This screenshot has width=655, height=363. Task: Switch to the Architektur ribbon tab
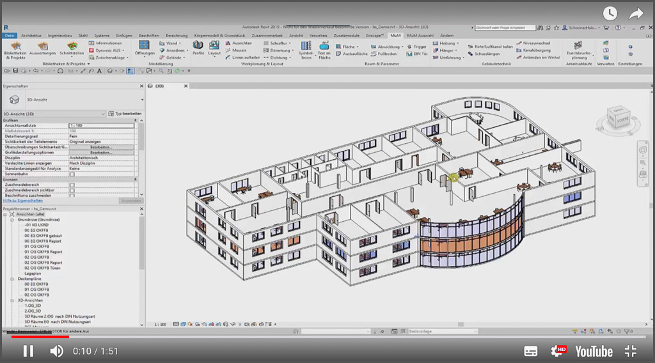pyautogui.click(x=31, y=35)
